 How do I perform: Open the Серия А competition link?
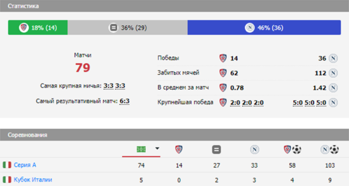click(25, 165)
